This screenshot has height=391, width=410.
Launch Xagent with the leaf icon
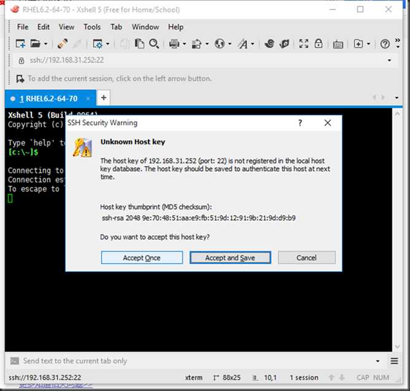coord(284,44)
